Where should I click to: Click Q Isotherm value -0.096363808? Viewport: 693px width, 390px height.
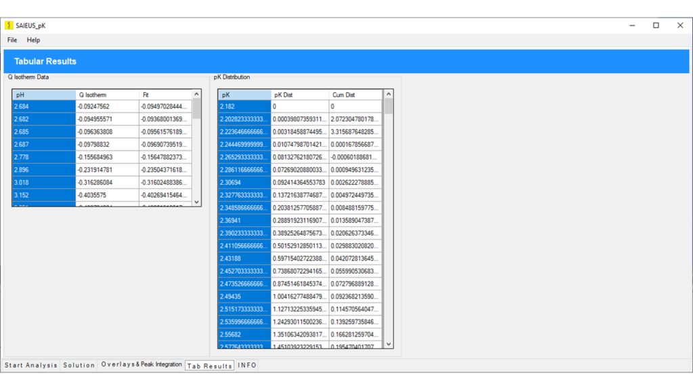[108, 132]
